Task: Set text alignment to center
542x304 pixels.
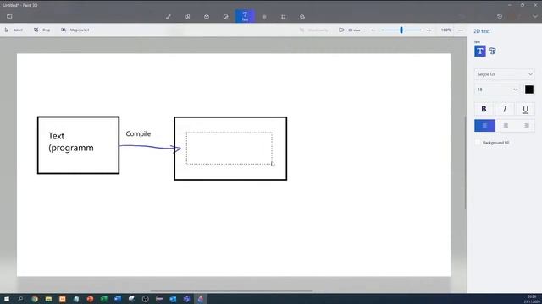Action: pyautogui.click(x=506, y=126)
